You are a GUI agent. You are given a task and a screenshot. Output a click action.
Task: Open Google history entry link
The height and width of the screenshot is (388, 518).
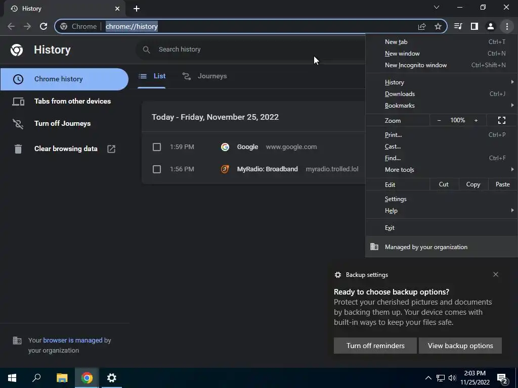point(247,147)
